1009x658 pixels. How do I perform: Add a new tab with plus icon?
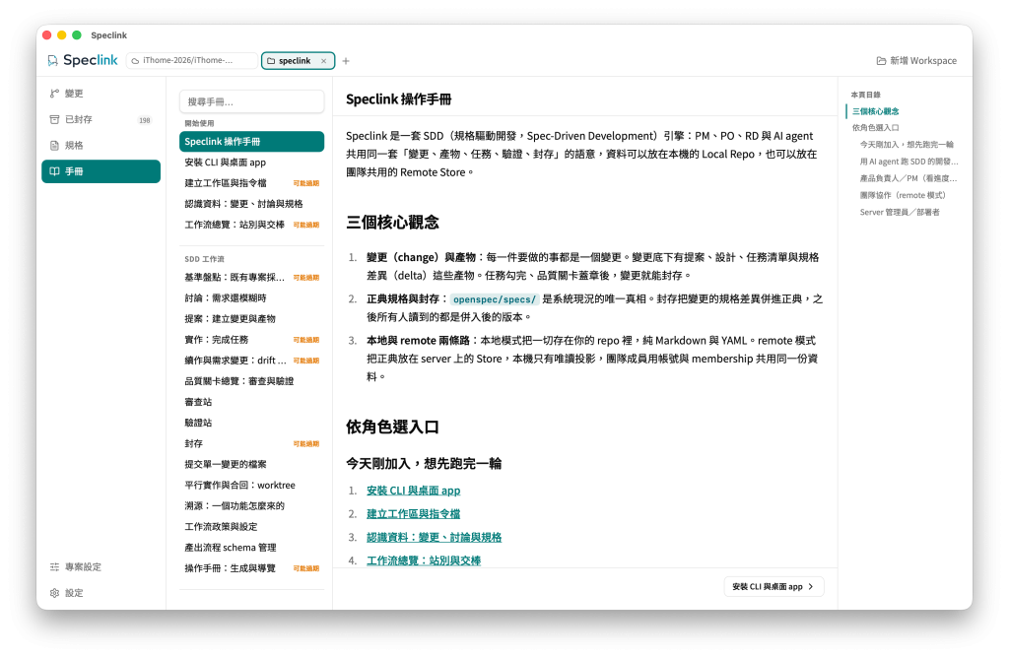pos(346,61)
